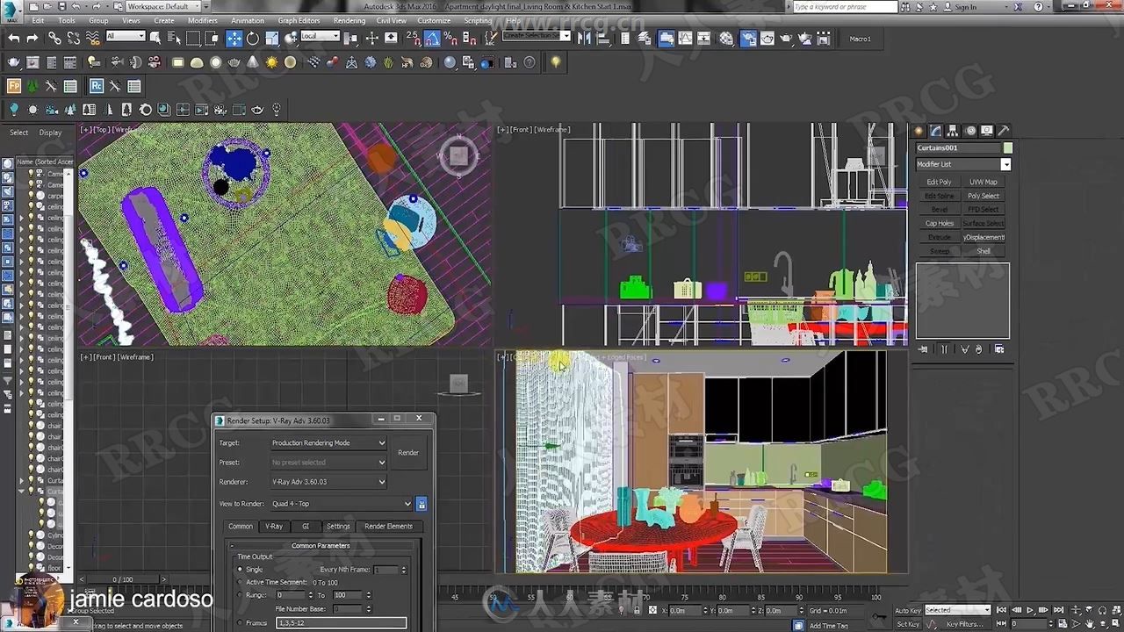Open the Display panel in command panel
This screenshot has width=1124, height=632.
[x=987, y=131]
